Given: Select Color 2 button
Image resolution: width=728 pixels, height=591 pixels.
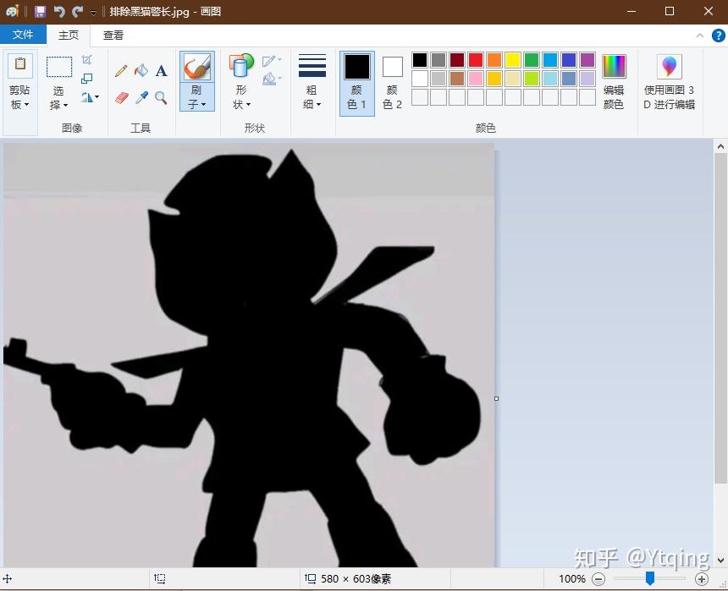Looking at the screenshot, I should point(392,83).
